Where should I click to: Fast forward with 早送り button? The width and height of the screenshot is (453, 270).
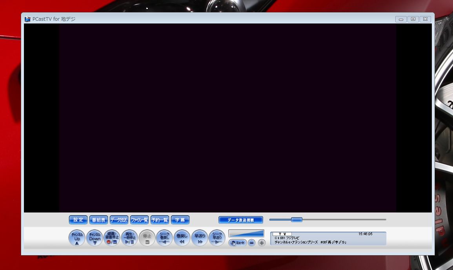[x=200, y=238]
